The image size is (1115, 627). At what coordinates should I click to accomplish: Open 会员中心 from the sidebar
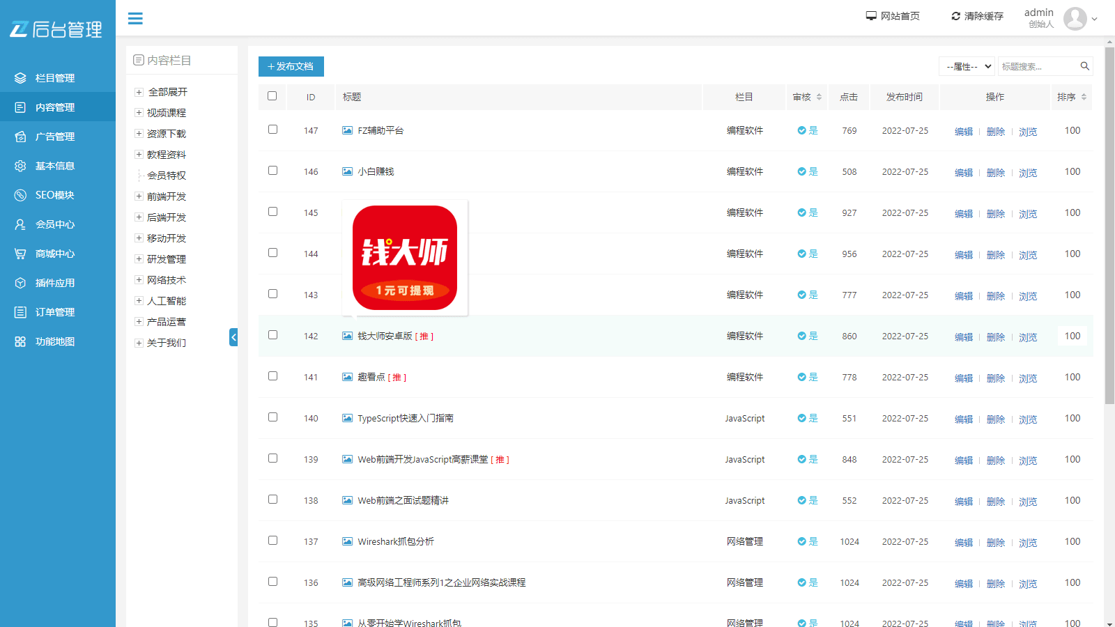(54, 224)
